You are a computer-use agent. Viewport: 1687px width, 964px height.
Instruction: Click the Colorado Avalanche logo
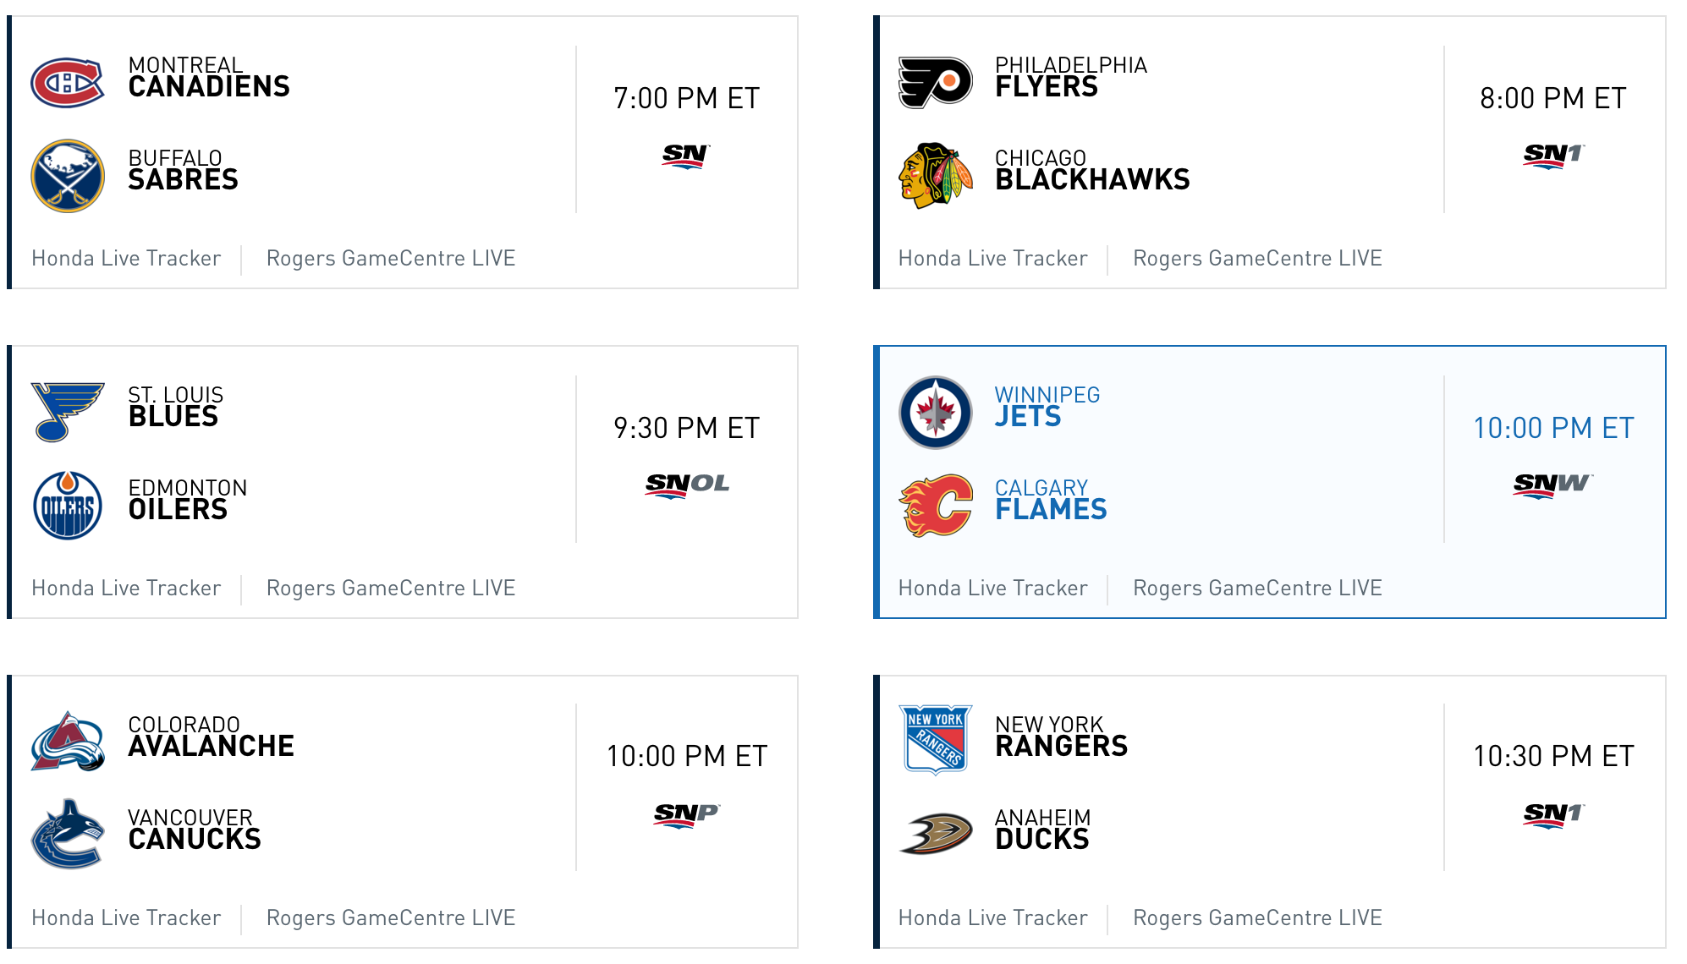click(x=68, y=742)
